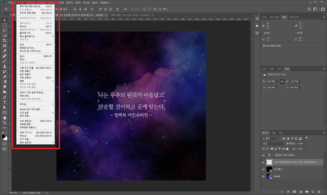Click the delete layer trash icon
The image size is (327, 195).
click(319, 192)
